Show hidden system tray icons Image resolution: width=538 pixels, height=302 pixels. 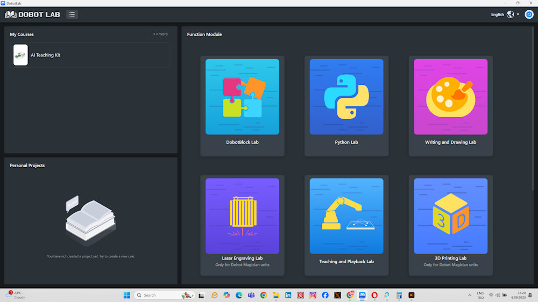click(x=469, y=295)
